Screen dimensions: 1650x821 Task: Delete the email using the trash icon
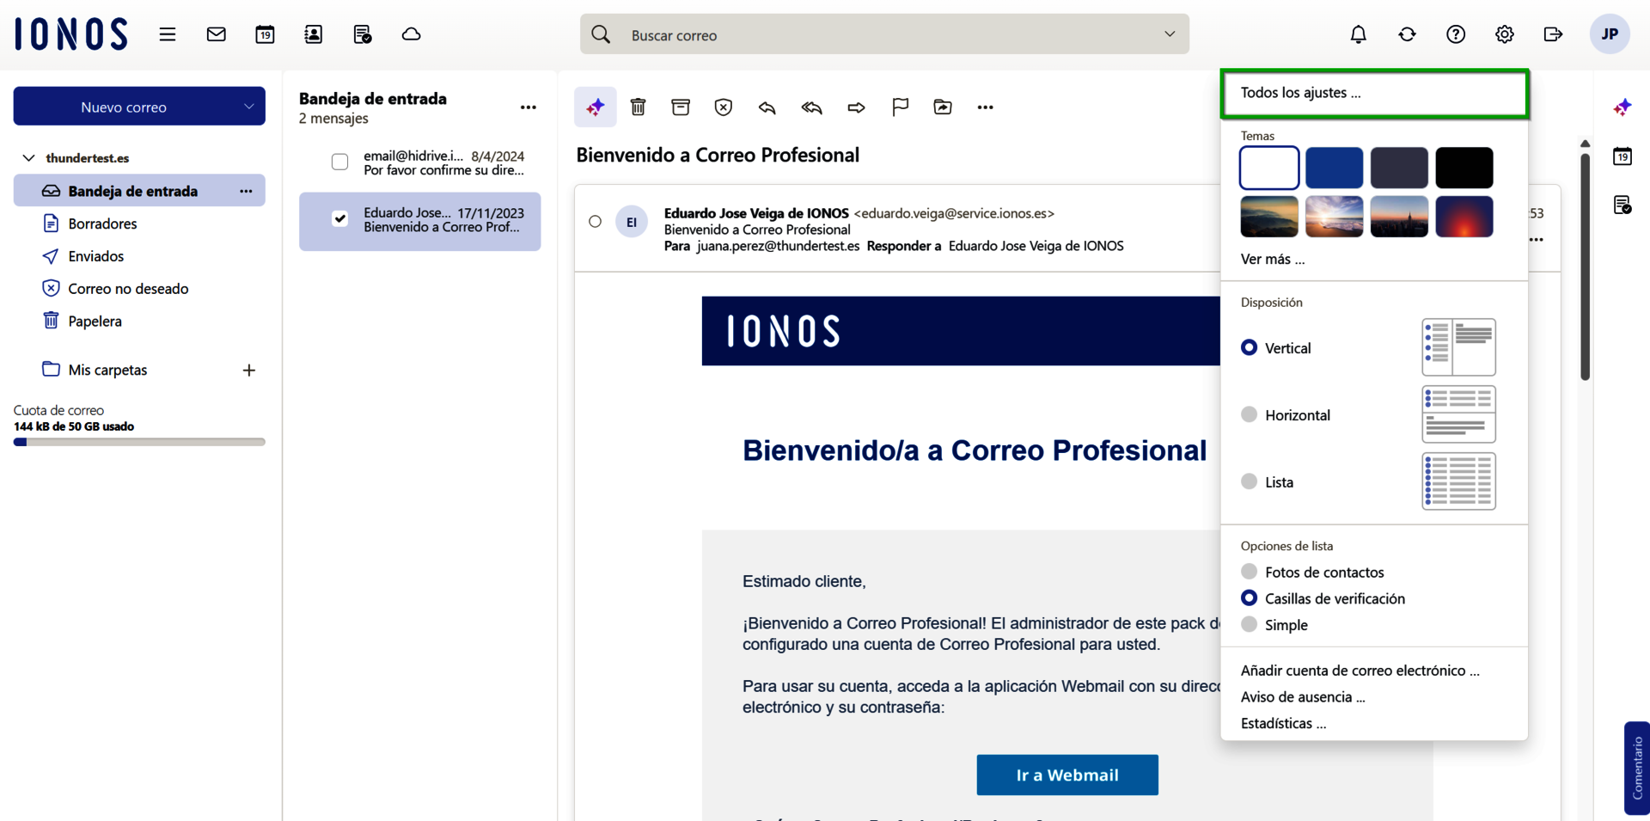point(638,107)
